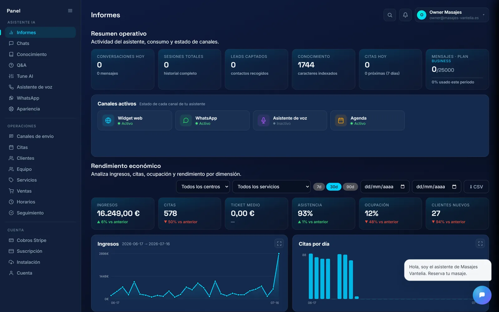Click the Ventas cart icon
This screenshot has height=312, width=499.
tap(11, 191)
